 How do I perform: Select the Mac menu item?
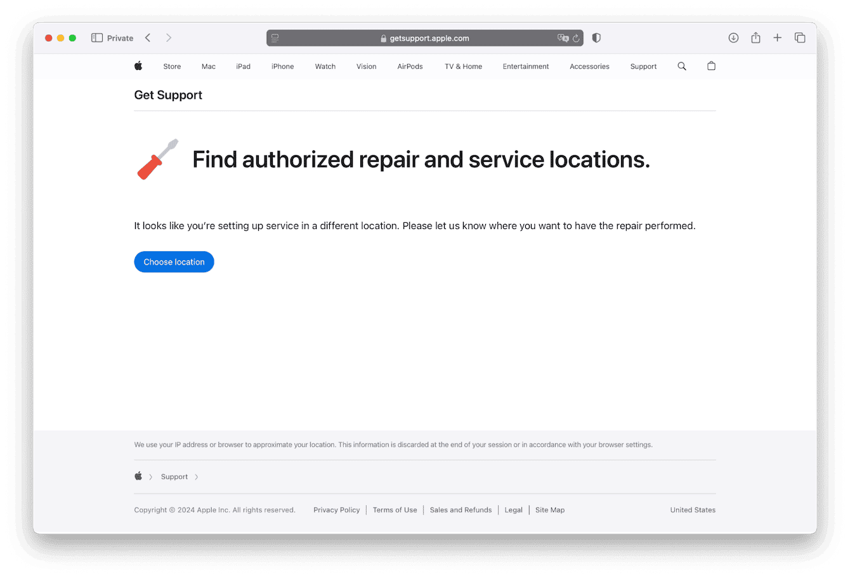click(208, 66)
